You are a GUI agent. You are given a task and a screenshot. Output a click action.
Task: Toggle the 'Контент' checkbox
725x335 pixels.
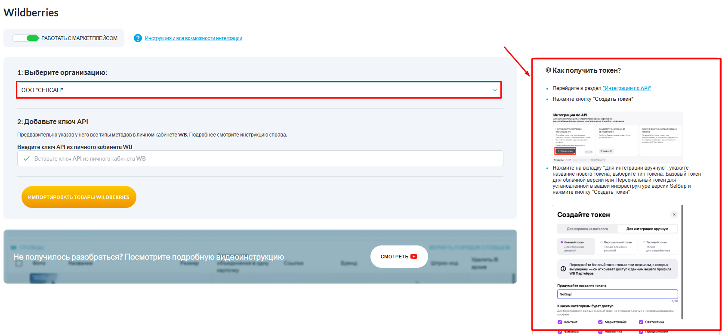click(560, 322)
